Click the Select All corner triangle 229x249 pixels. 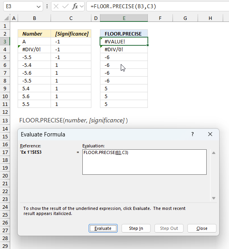click(6, 18)
